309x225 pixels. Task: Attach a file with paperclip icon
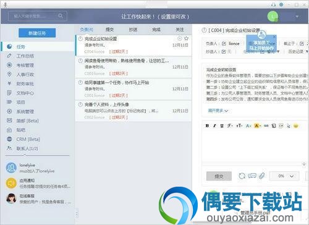pos(262,176)
